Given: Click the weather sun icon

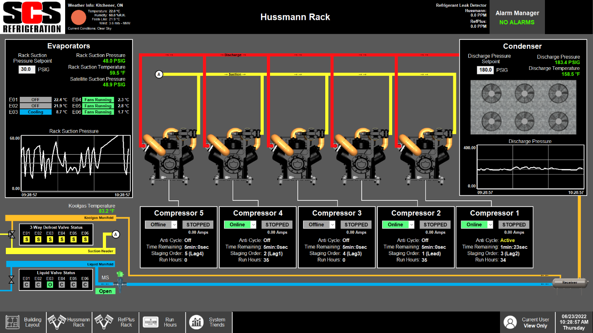Looking at the screenshot, I should coord(79,17).
